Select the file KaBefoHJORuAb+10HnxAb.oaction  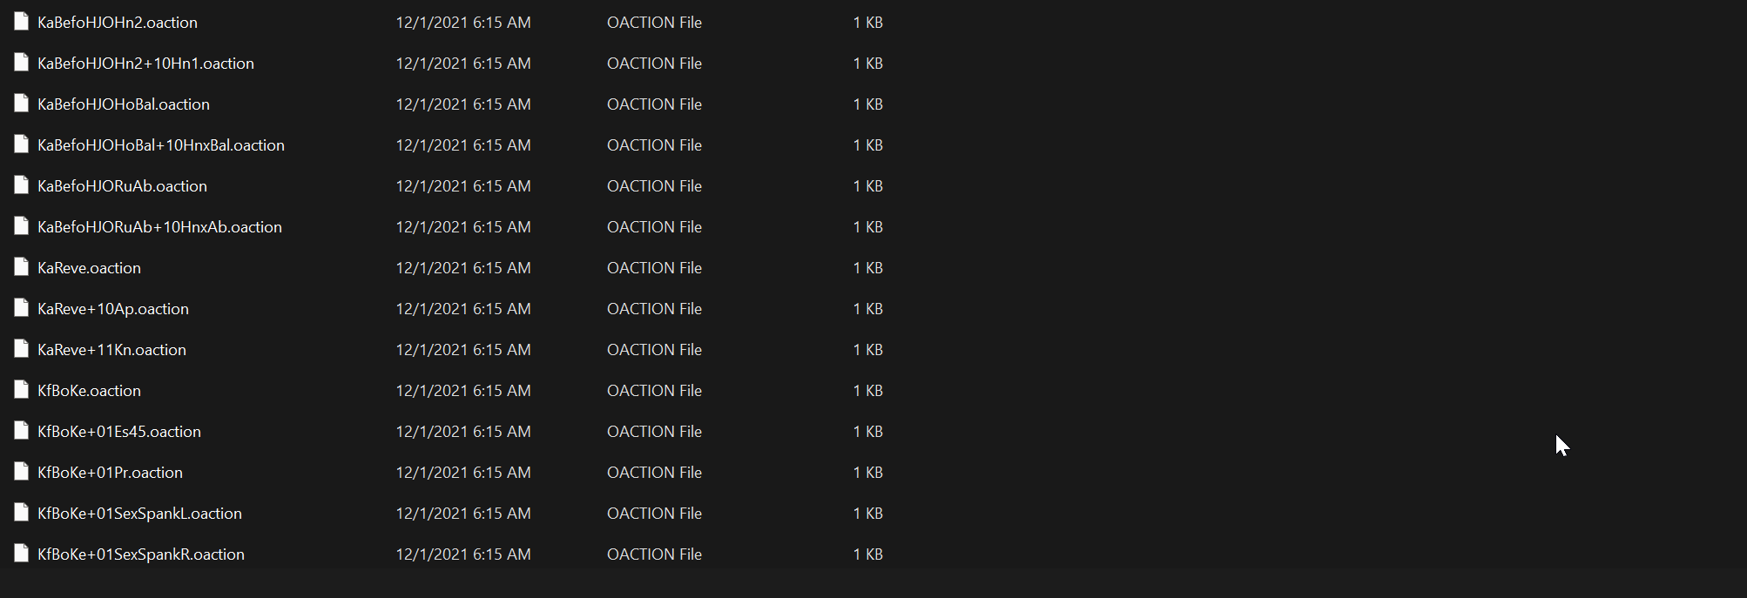[x=159, y=227]
